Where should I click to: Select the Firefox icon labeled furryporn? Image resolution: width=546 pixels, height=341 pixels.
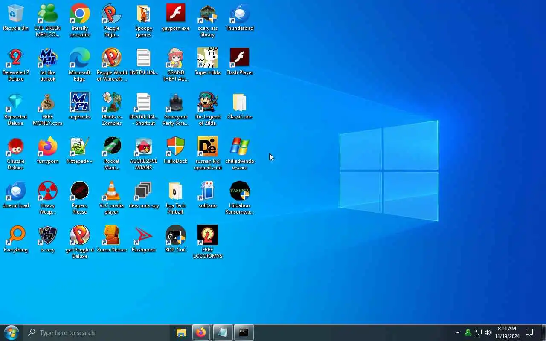[x=48, y=151]
